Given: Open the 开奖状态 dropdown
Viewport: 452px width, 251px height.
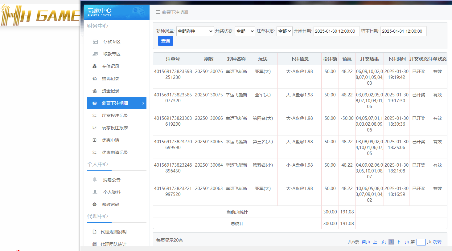Looking at the screenshot, I should [245, 31].
